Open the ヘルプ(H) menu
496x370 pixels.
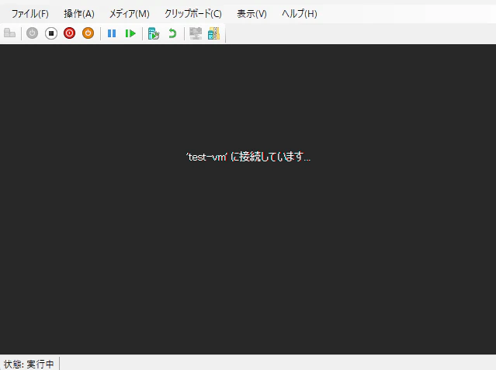[x=300, y=14]
